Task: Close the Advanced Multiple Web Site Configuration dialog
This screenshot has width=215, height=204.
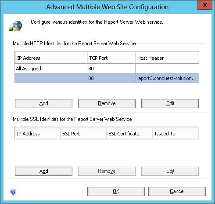Action: click(205, 5)
